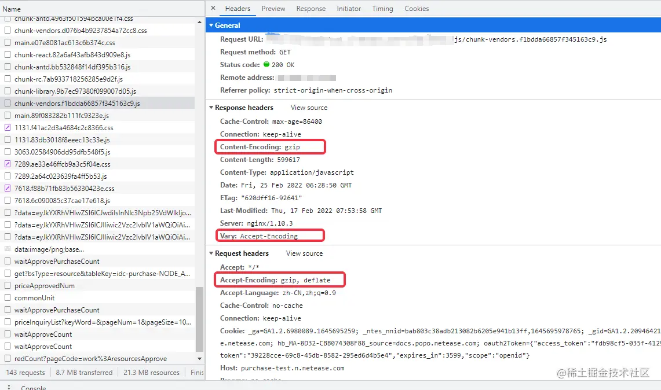Open the Headers tab

click(x=238, y=9)
